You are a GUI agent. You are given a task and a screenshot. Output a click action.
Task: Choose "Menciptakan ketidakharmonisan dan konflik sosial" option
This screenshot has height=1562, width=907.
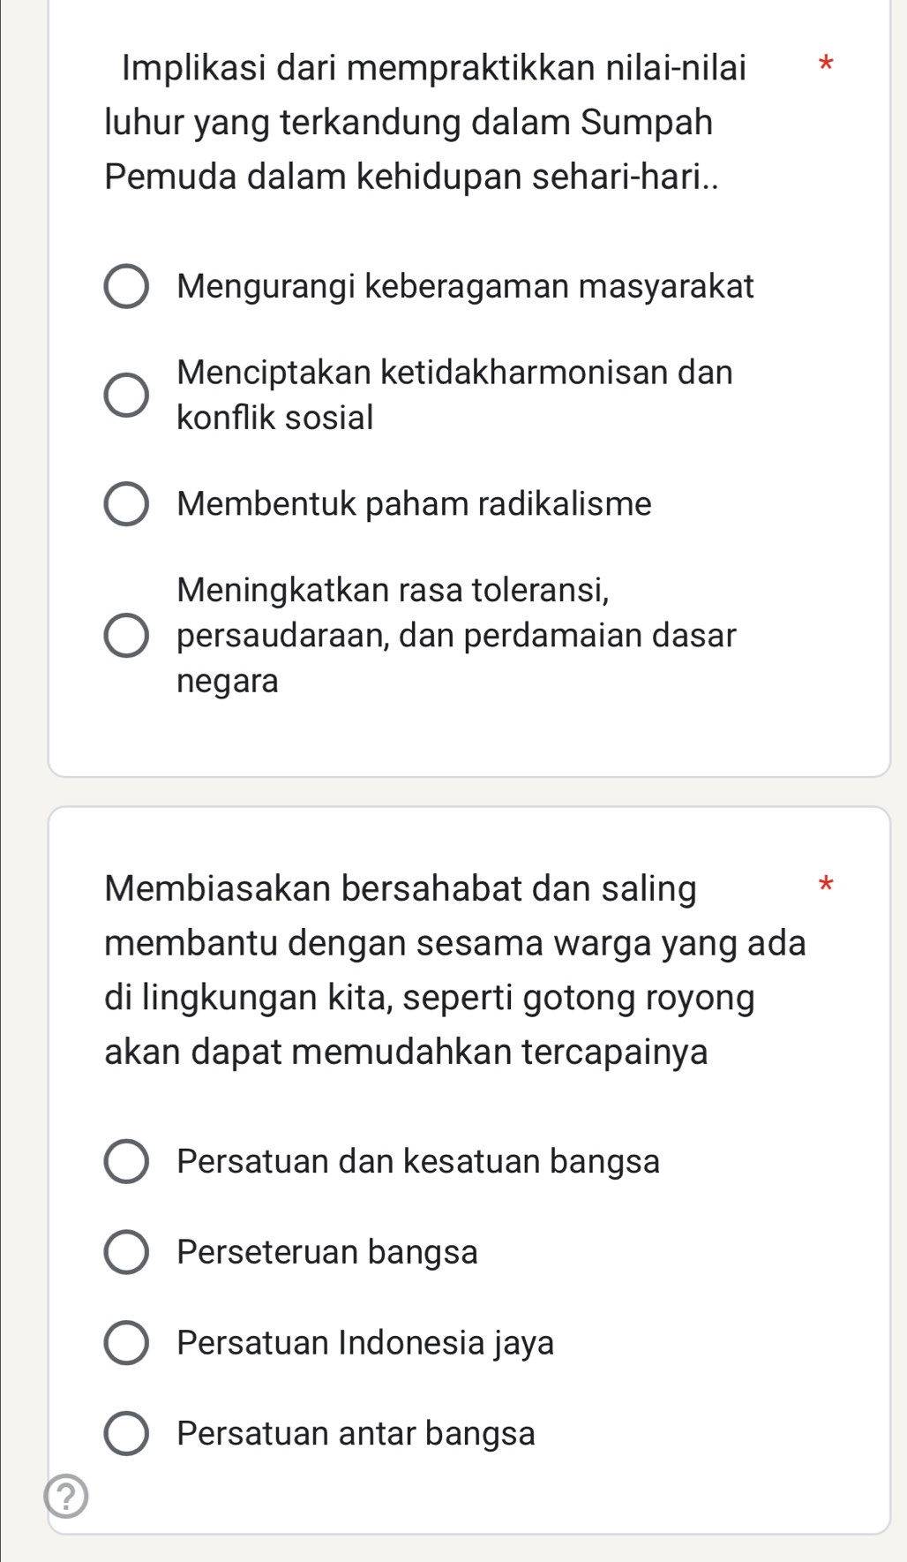(126, 395)
